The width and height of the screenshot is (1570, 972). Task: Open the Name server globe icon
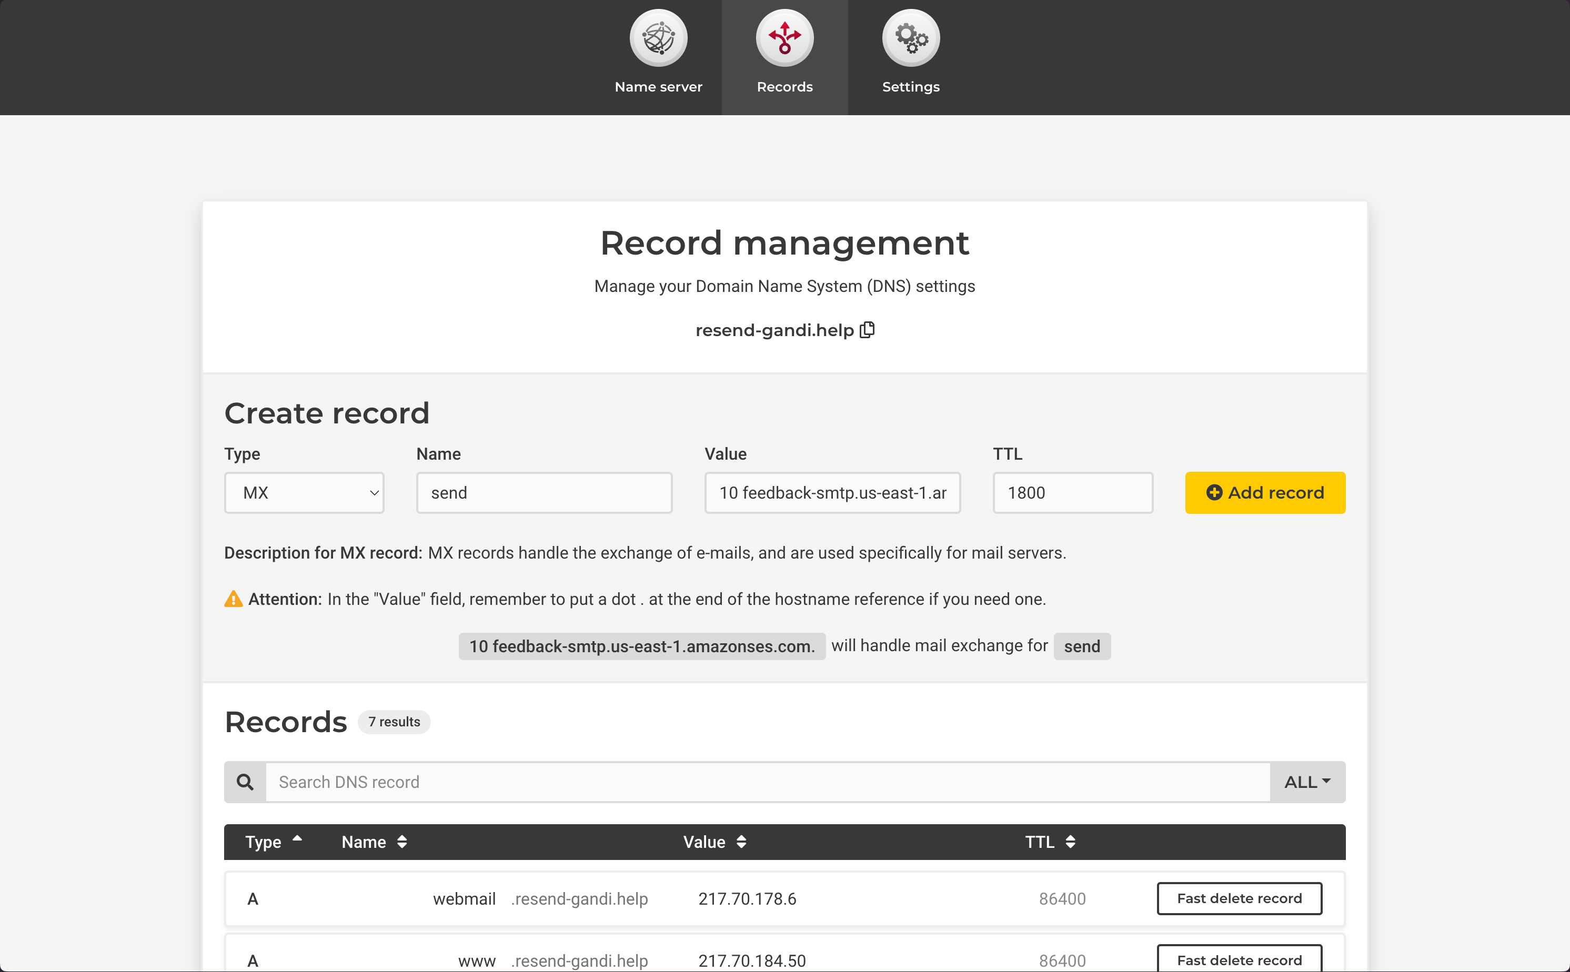tap(658, 38)
